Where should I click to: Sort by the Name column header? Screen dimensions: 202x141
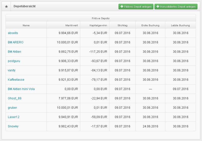pyautogui.click(x=26, y=25)
